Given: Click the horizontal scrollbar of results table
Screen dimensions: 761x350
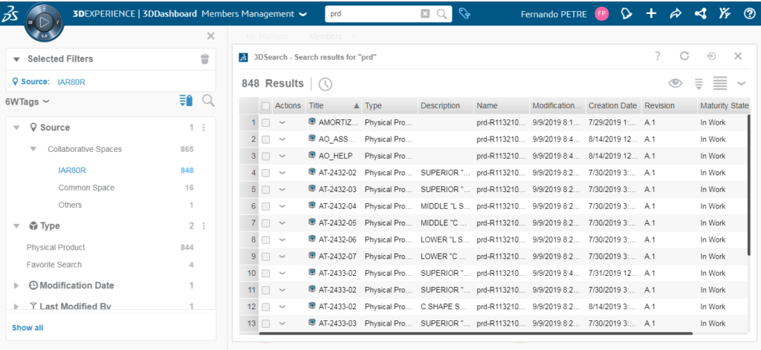Looking at the screenshot, I should [476, 333].
